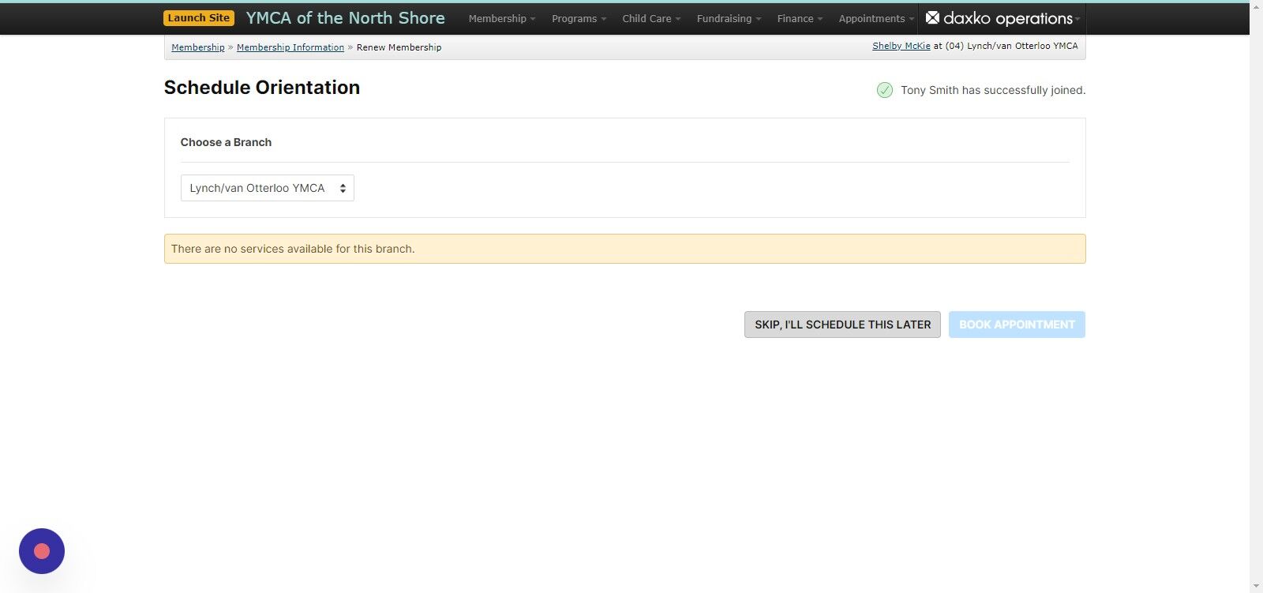This screenshot has height=593, width=1263.
Task: Open the Appointments menu
Action: click(x=875, y=18)
